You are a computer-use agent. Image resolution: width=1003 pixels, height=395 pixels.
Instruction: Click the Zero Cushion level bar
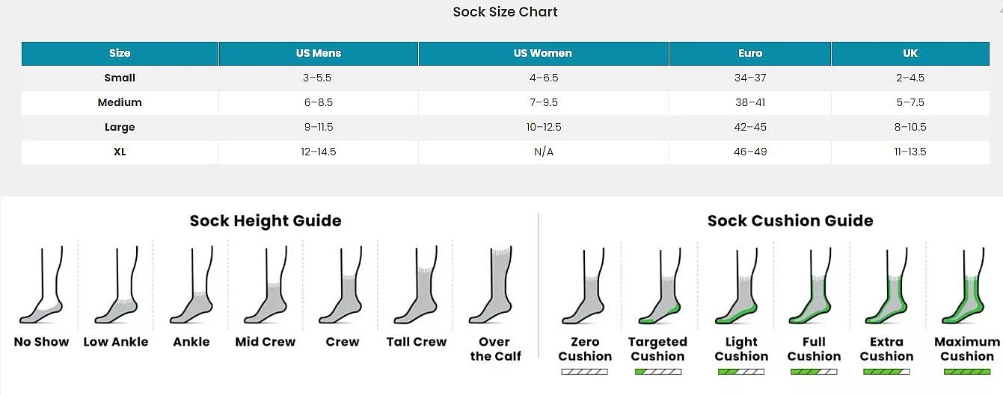585,371
